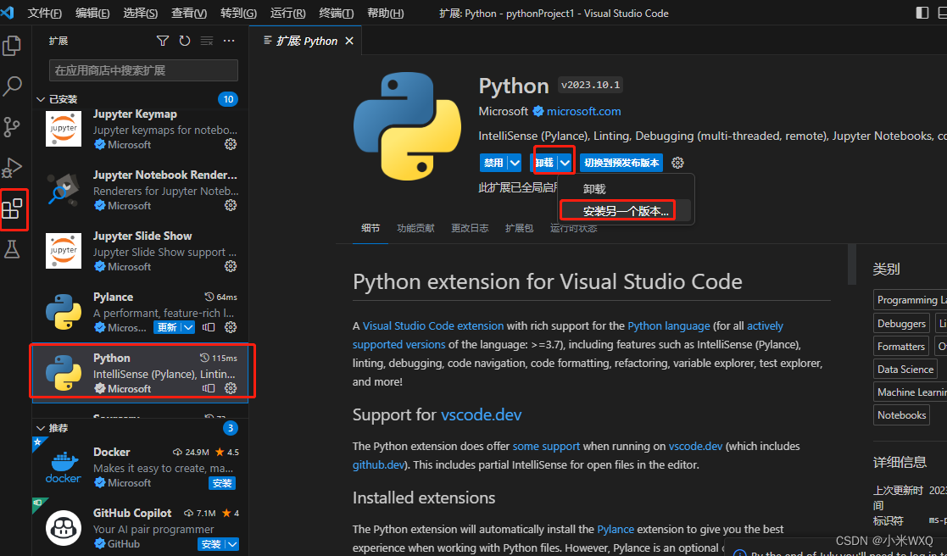Open the Pylance link in description
This screenshot has height=556, width=947.
tap(616, 529)
